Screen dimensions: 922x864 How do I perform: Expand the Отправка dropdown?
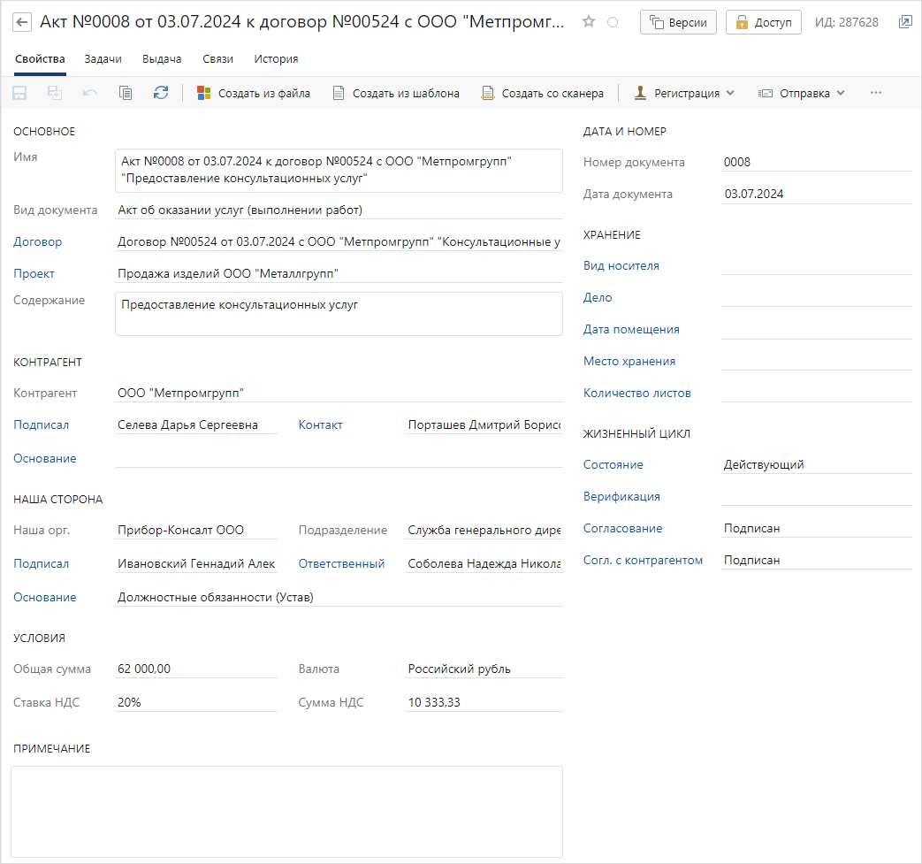(x=802, y=93)
